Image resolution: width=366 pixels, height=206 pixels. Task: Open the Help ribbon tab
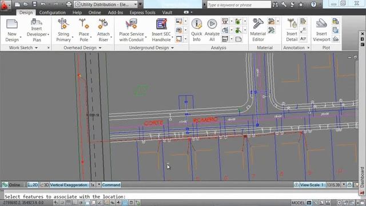click(77, 13)
